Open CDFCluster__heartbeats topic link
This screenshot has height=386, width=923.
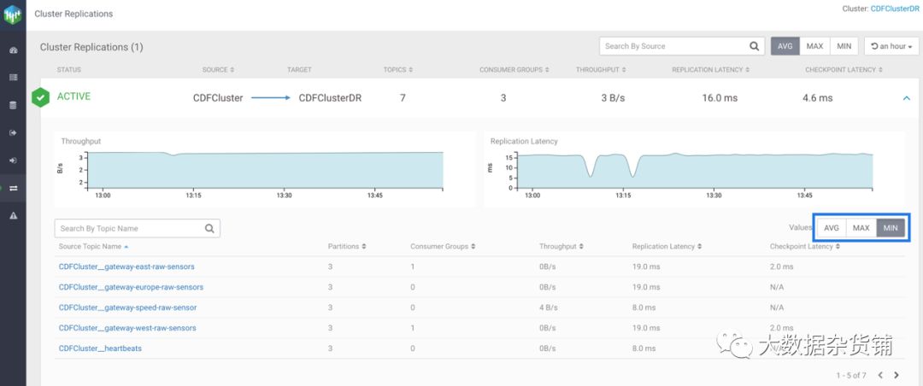(x=100, y=348)
